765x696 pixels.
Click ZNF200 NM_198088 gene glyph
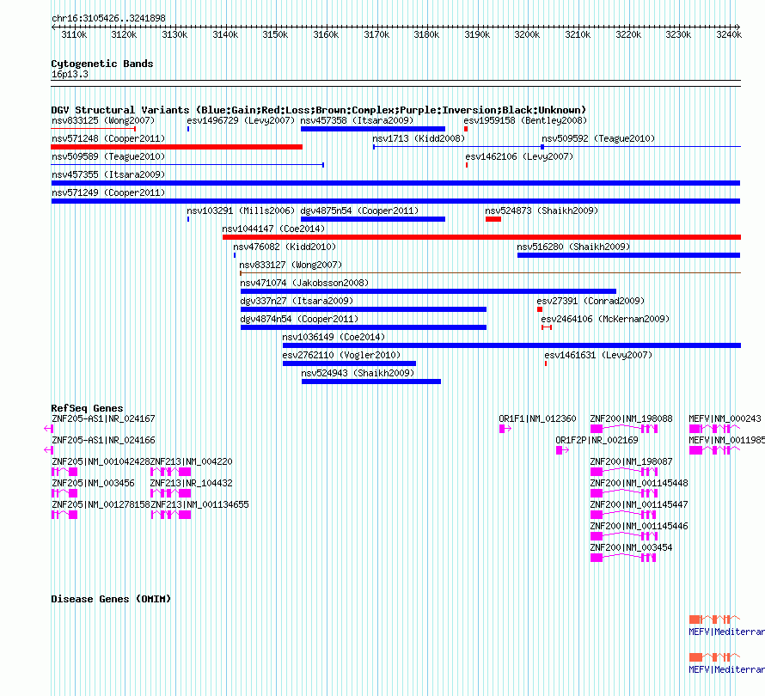click(624, 429)
